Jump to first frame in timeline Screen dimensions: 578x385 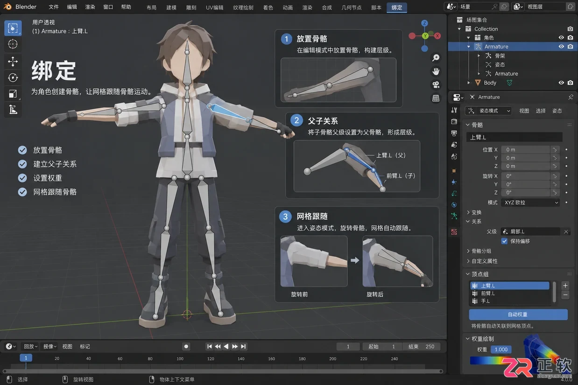pyautogui.click(x=210, y=346)
